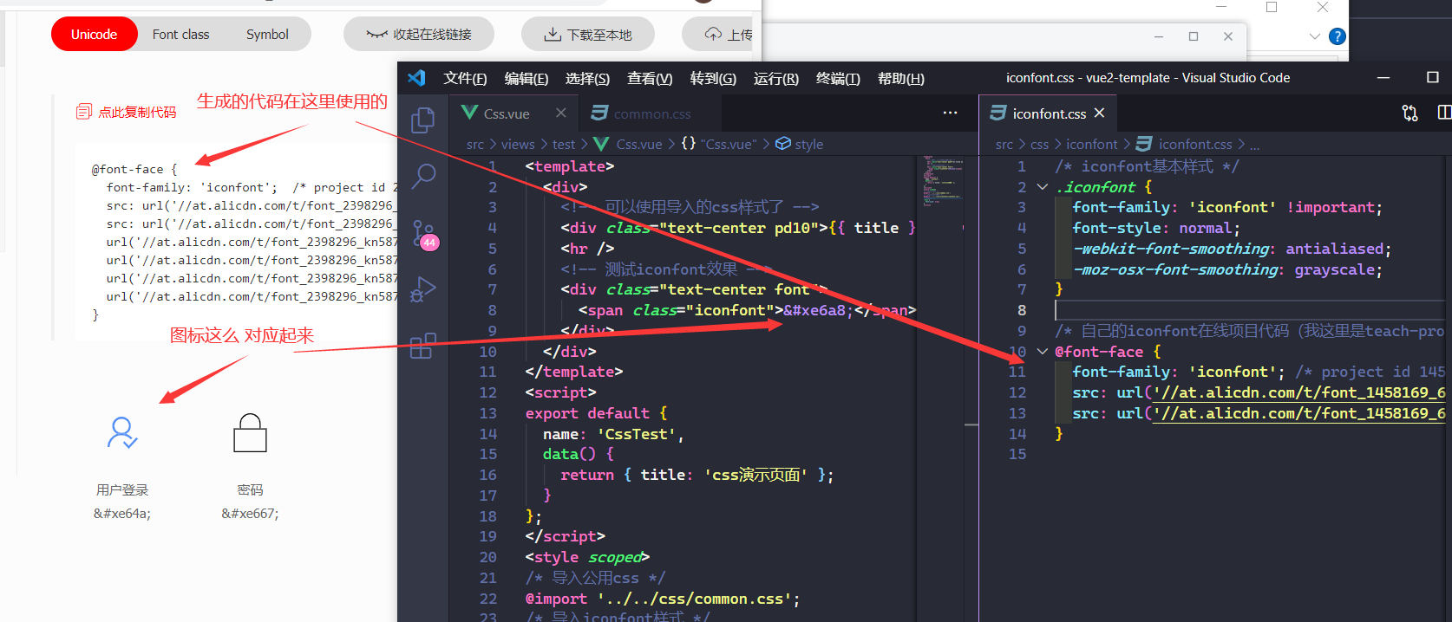The height and width of the screenshot is (622, 1452).
Task: Open Source Control view with 44 badge
Action: point(422,233)
